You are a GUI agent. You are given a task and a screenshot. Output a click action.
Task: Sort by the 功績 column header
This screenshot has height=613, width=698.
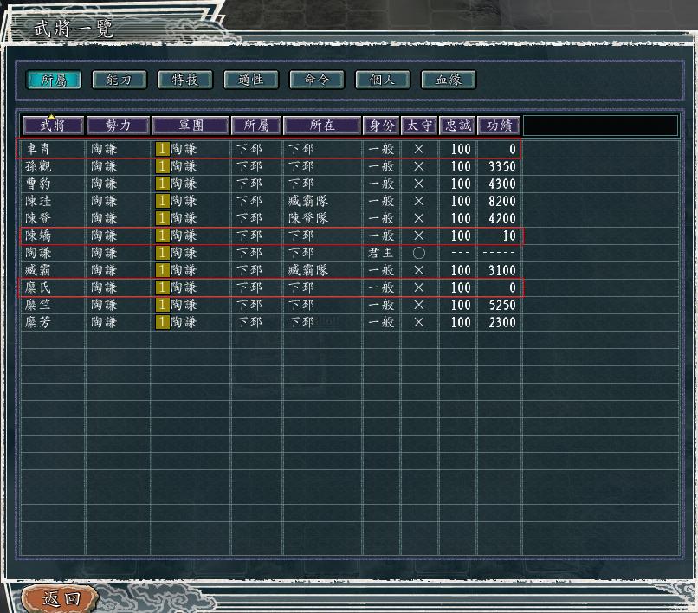[x=499, y=126]
